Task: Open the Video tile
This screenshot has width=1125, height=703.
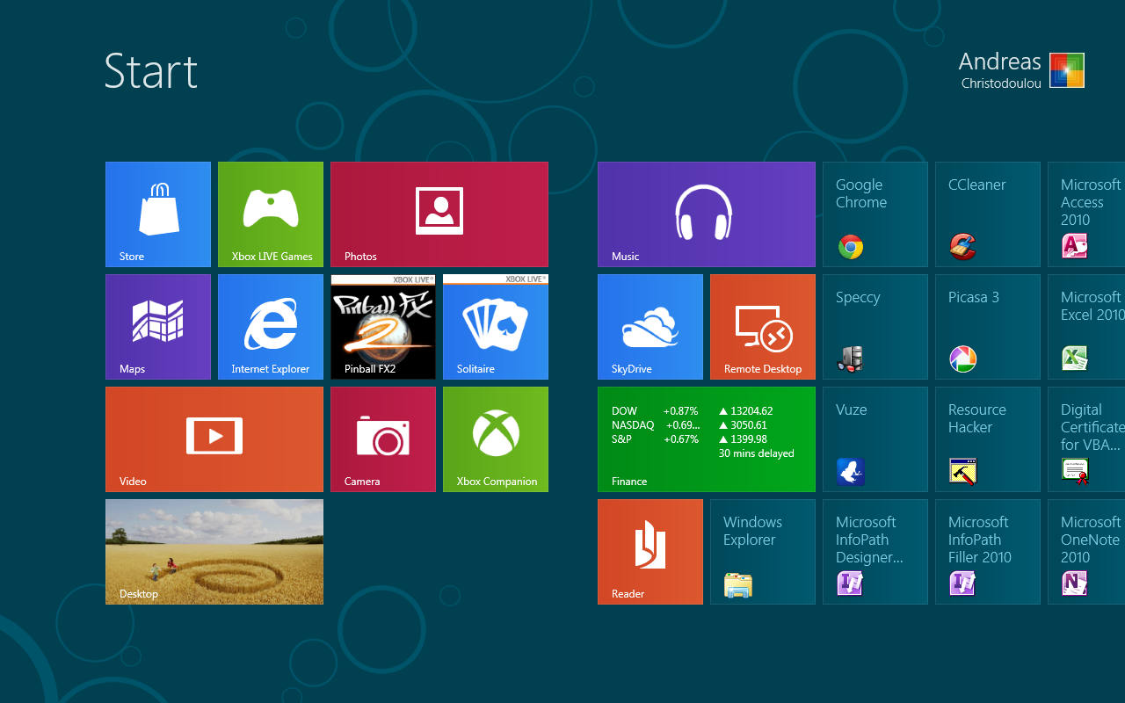Action: 214,439
